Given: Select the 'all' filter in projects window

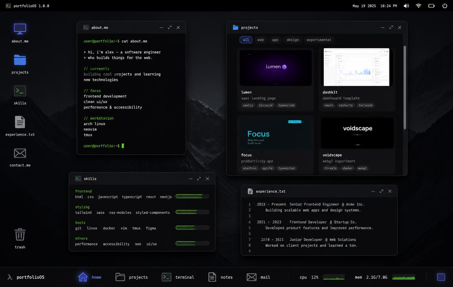Looking at the screenshot, I should point(246,40).
